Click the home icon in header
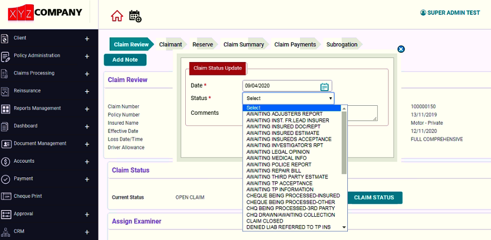 click(x=117, y=16)
